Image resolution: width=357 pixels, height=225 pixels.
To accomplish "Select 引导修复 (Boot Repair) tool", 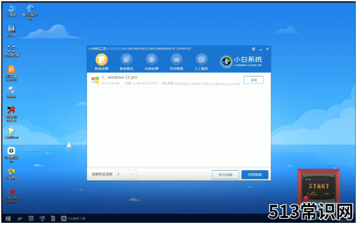I will coord(176,62).
